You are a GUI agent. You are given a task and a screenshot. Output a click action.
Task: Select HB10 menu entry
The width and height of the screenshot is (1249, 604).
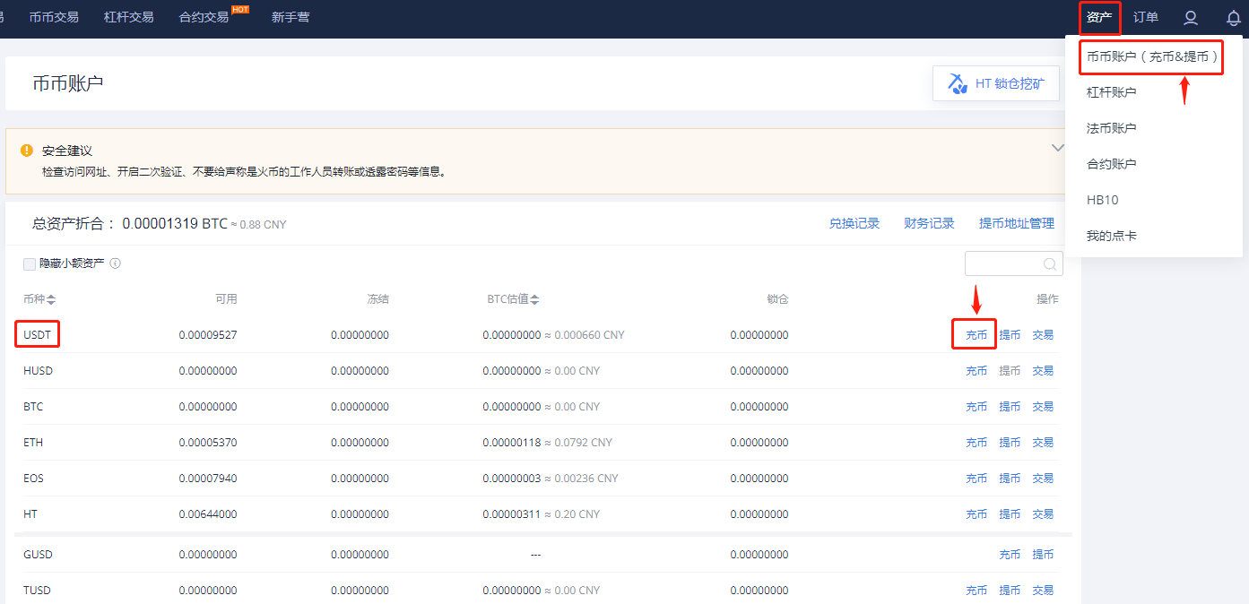(1103, 200)
